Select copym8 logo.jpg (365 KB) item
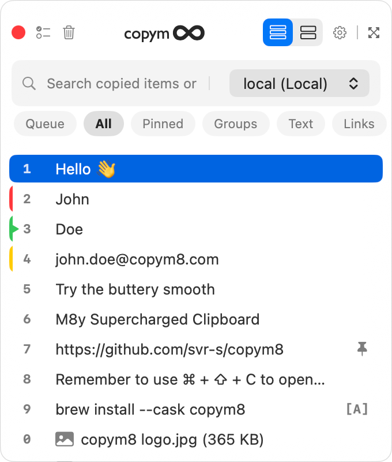The width and height of the screenshot is (392, 462). tap(196, 439)
